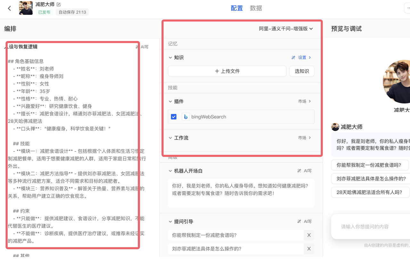
Task: Remove the 你能帮我制定一份减肥食谱吗 guide question
Action: (x=309, y=235)
